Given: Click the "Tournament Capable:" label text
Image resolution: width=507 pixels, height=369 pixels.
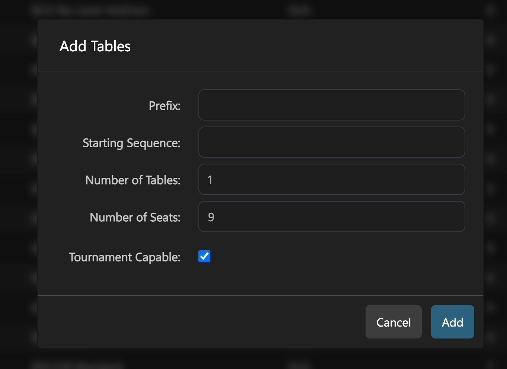Looking at the screenshot, I should [x=125, y=257].
